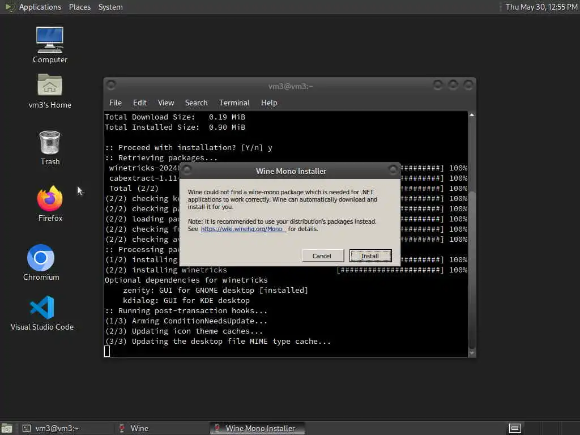
Task: Click the 'zenity: GUI for GNOME desktop' line
Action: (215, 291)
